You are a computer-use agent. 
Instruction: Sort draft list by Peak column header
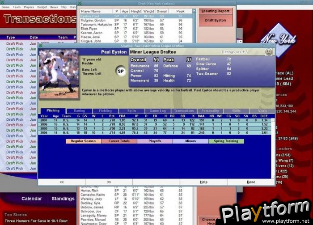pyautogui.click(x=180, y=11)
